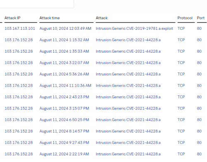Select IP in the August 12 row
Viewport: 207px width, 162px height.
pyautogui.click(x=19, y=154)
